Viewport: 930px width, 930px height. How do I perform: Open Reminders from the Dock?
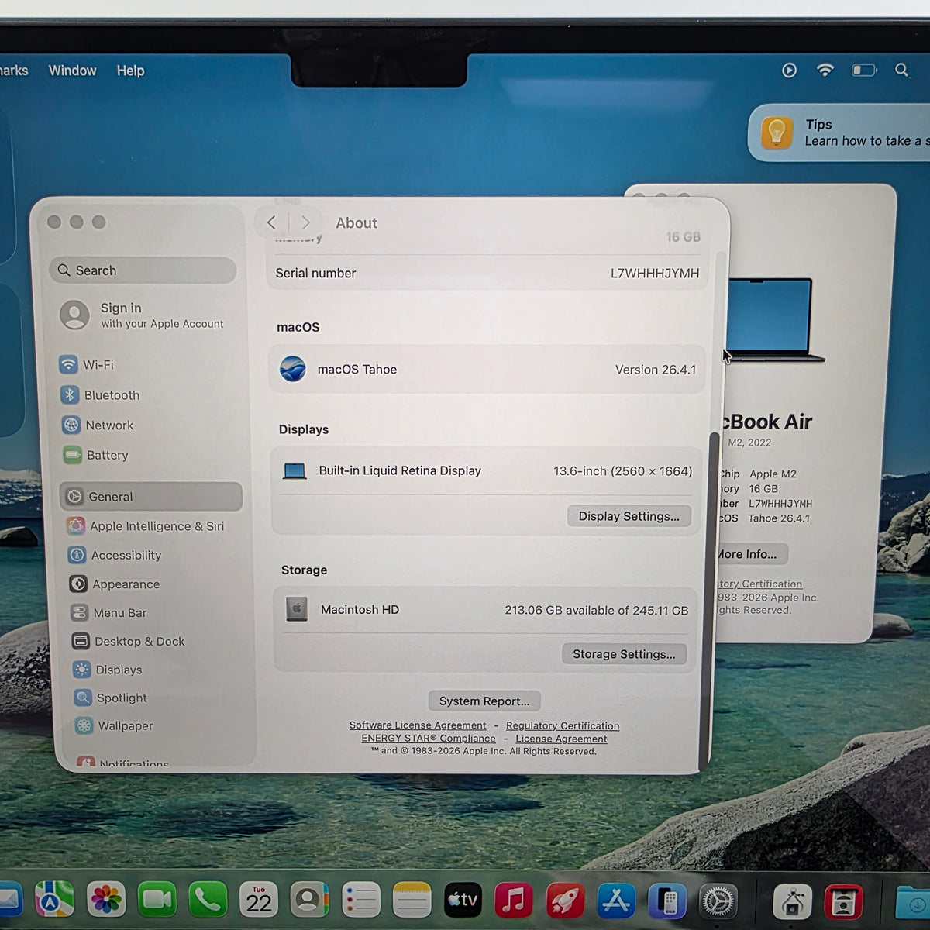pyautogui.click(x=360, y=901)
